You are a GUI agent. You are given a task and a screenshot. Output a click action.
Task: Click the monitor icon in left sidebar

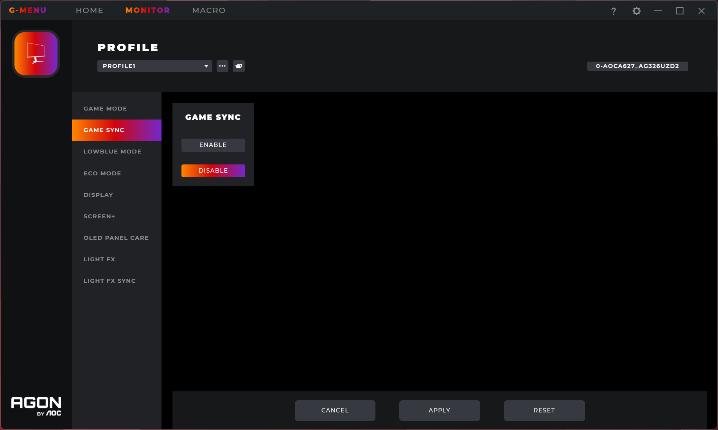[36, 54]
